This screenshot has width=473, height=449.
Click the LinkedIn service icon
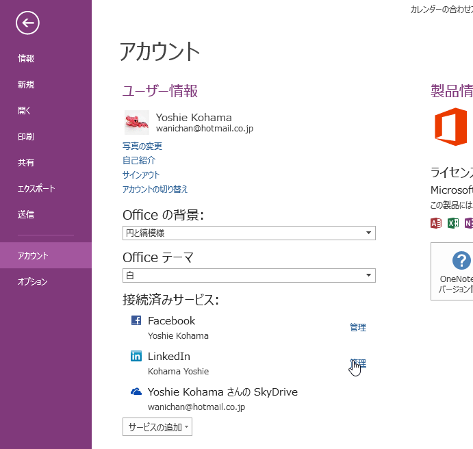pyautogui.click(x=136, y=356)
